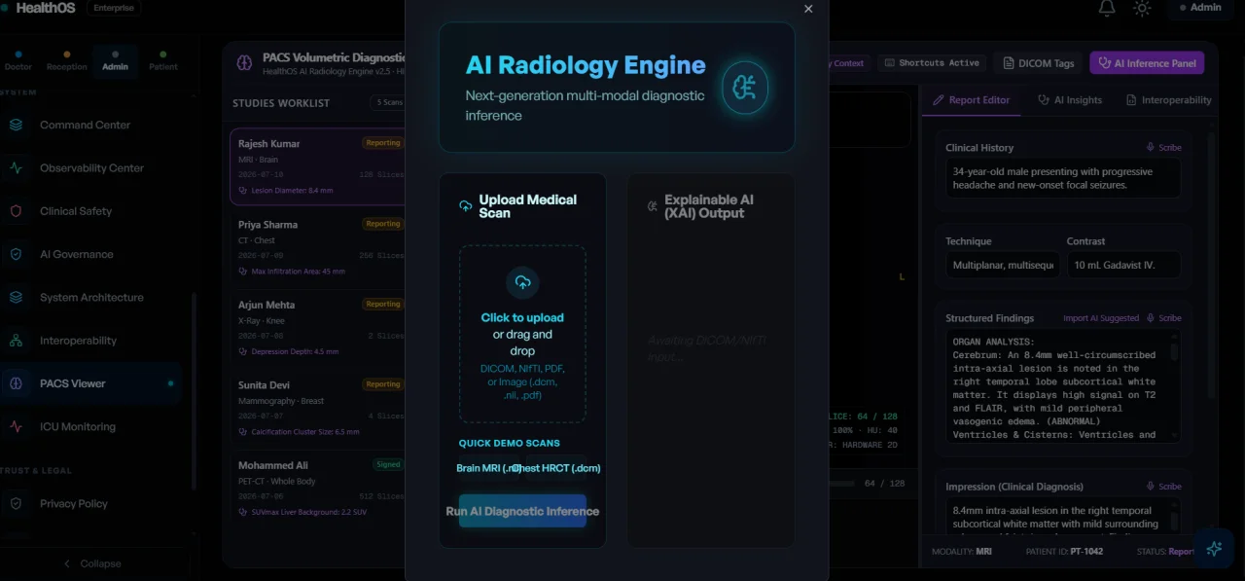Open Privacy Policy sidebar icon

coord(16,503)
